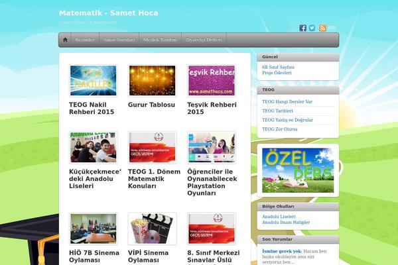
Task: Click Öğrenciler ile Oynanabilecek Playstation Oyunları heading
Action: click(212, 182)
